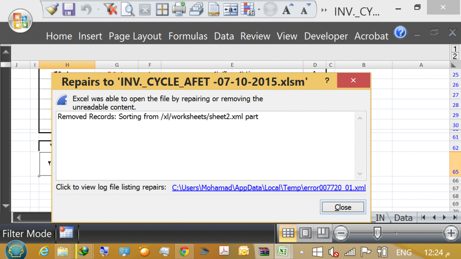Open Google Chrome from taskbar
The height and width of the screenshot is (259, 461).
[184, 251]
